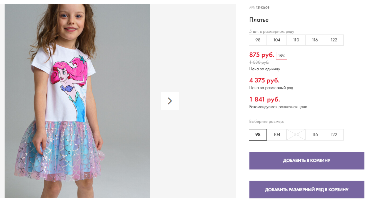Click the 4 375 руб. size row price
The height and width of the screenshot is (202, 370).
click(264, 80)
